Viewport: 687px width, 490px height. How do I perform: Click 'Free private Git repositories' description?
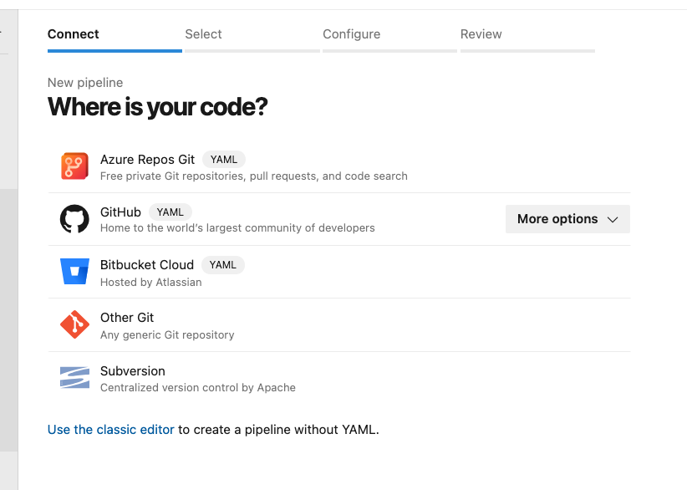click(254, 176)
